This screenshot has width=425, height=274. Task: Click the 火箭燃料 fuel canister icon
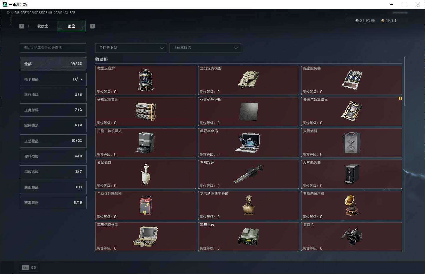pos(351,143)
